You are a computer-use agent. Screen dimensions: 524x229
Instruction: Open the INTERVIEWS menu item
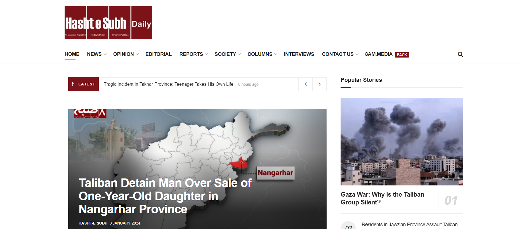coord(299,54)
